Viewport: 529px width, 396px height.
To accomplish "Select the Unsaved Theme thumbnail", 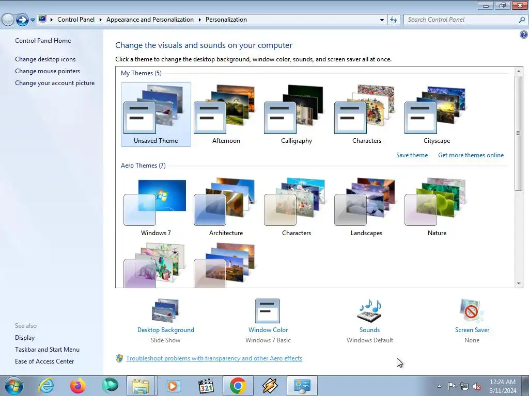I will tap(155, 114).
